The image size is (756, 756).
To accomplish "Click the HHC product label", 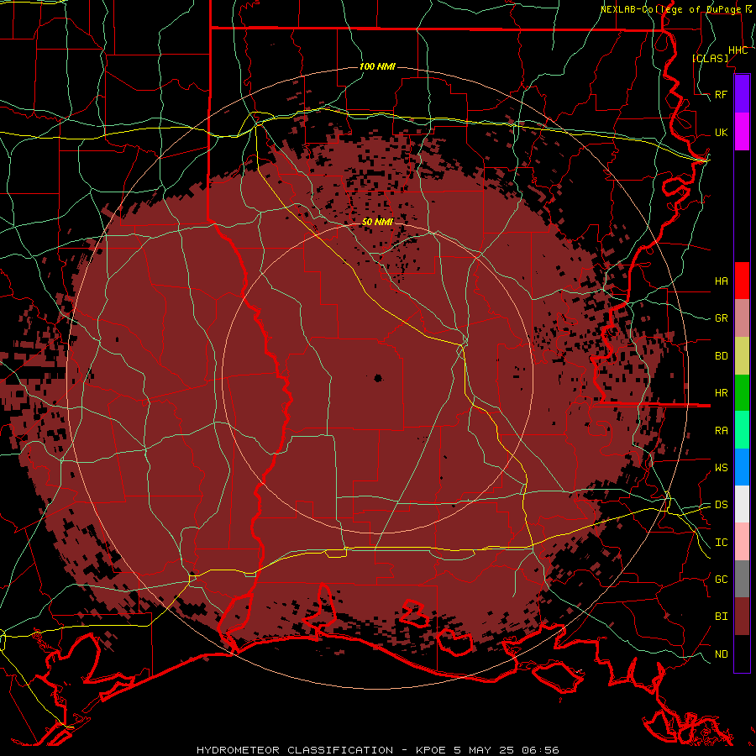I will point(738,50).
